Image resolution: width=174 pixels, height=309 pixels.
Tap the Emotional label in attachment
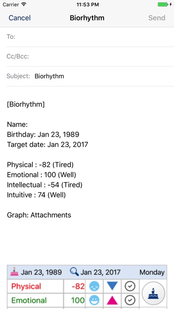click(29, 300)
